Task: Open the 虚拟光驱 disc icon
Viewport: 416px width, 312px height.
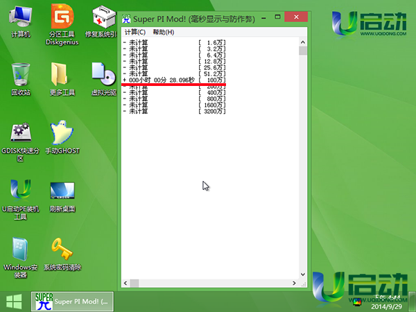Action: point(104,79)
